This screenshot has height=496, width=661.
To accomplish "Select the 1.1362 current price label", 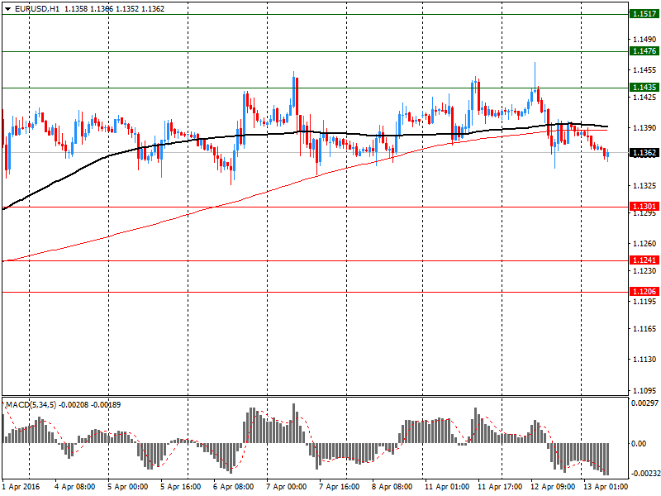I will (644, 153).
